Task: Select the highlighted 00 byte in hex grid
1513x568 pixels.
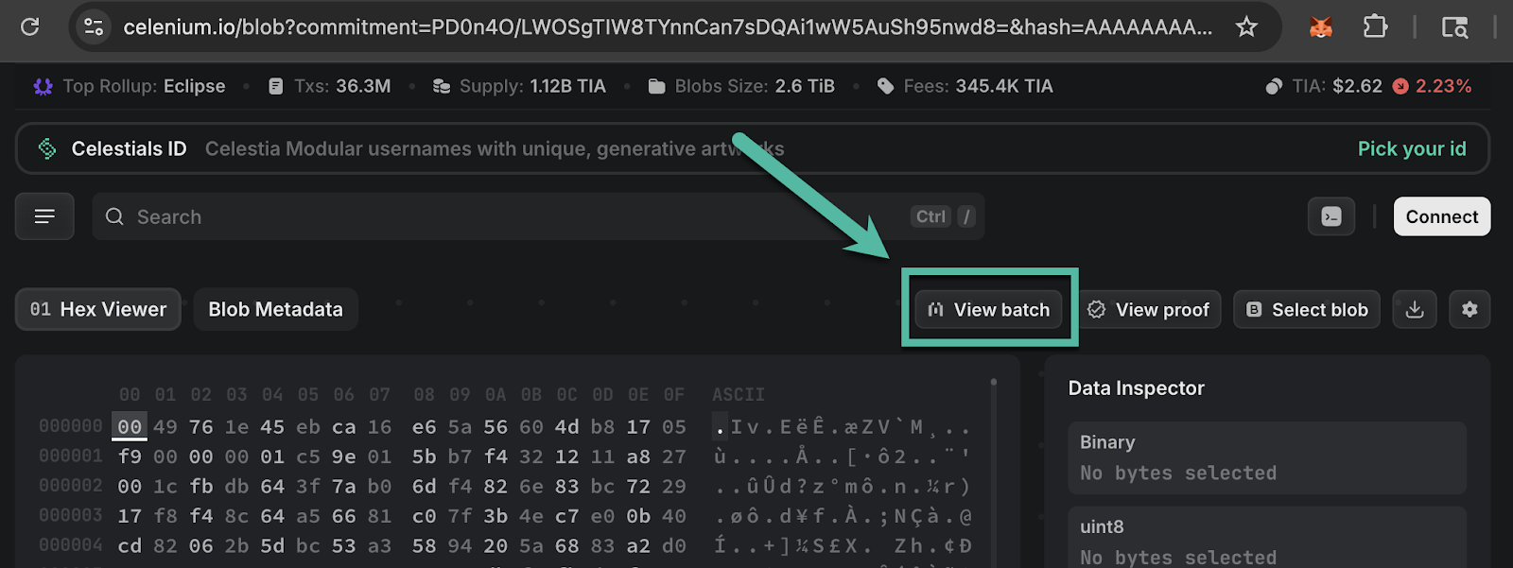Action: tap(130, 426)
